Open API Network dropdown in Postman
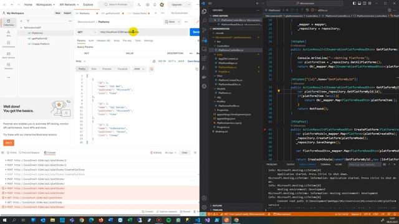This screenshot has width=399, height=224. [69, 4]
